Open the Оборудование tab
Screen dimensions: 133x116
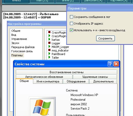(76, 81)
